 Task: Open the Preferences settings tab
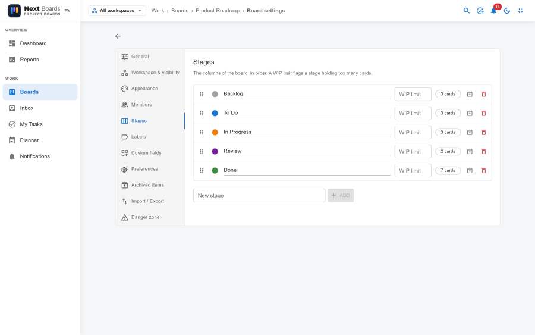pos(150,169)
